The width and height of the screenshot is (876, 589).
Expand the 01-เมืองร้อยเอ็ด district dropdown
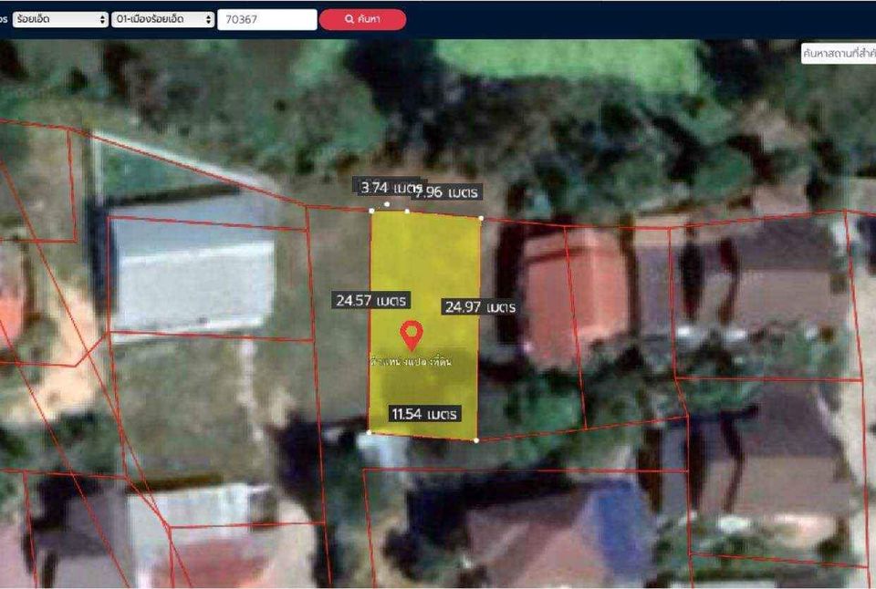pos(162,19)
